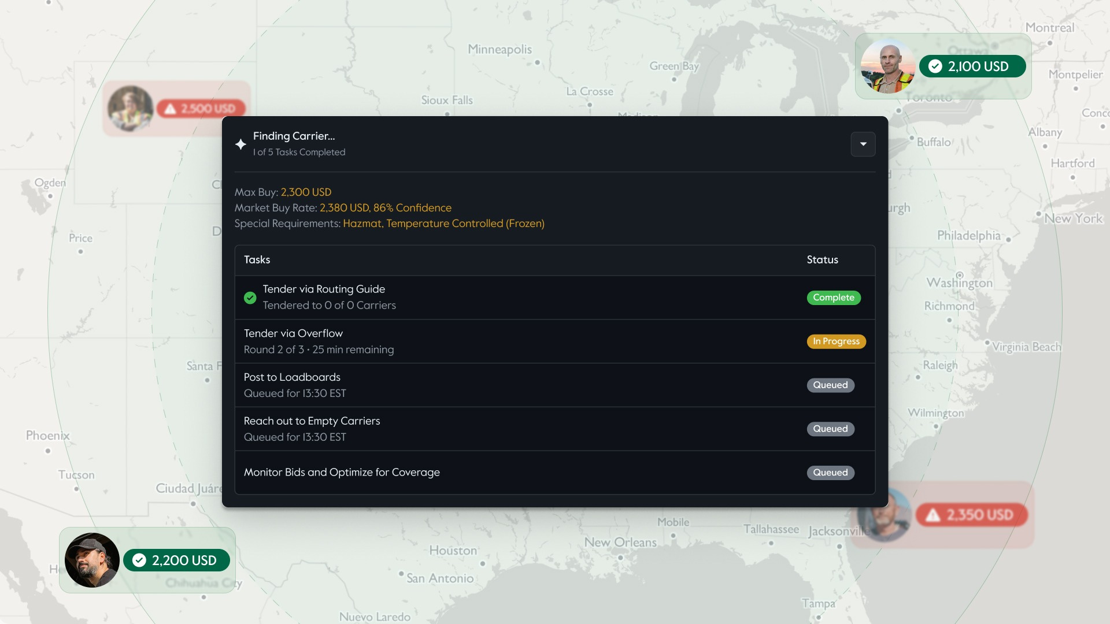The width and height of the screenshot is (1110, 624).
Task: Click the Complete status badge
Action: click(833, 298)
